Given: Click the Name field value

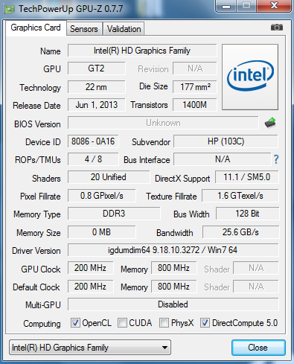Looking at the screenshot, I should [x=142, y=51].
